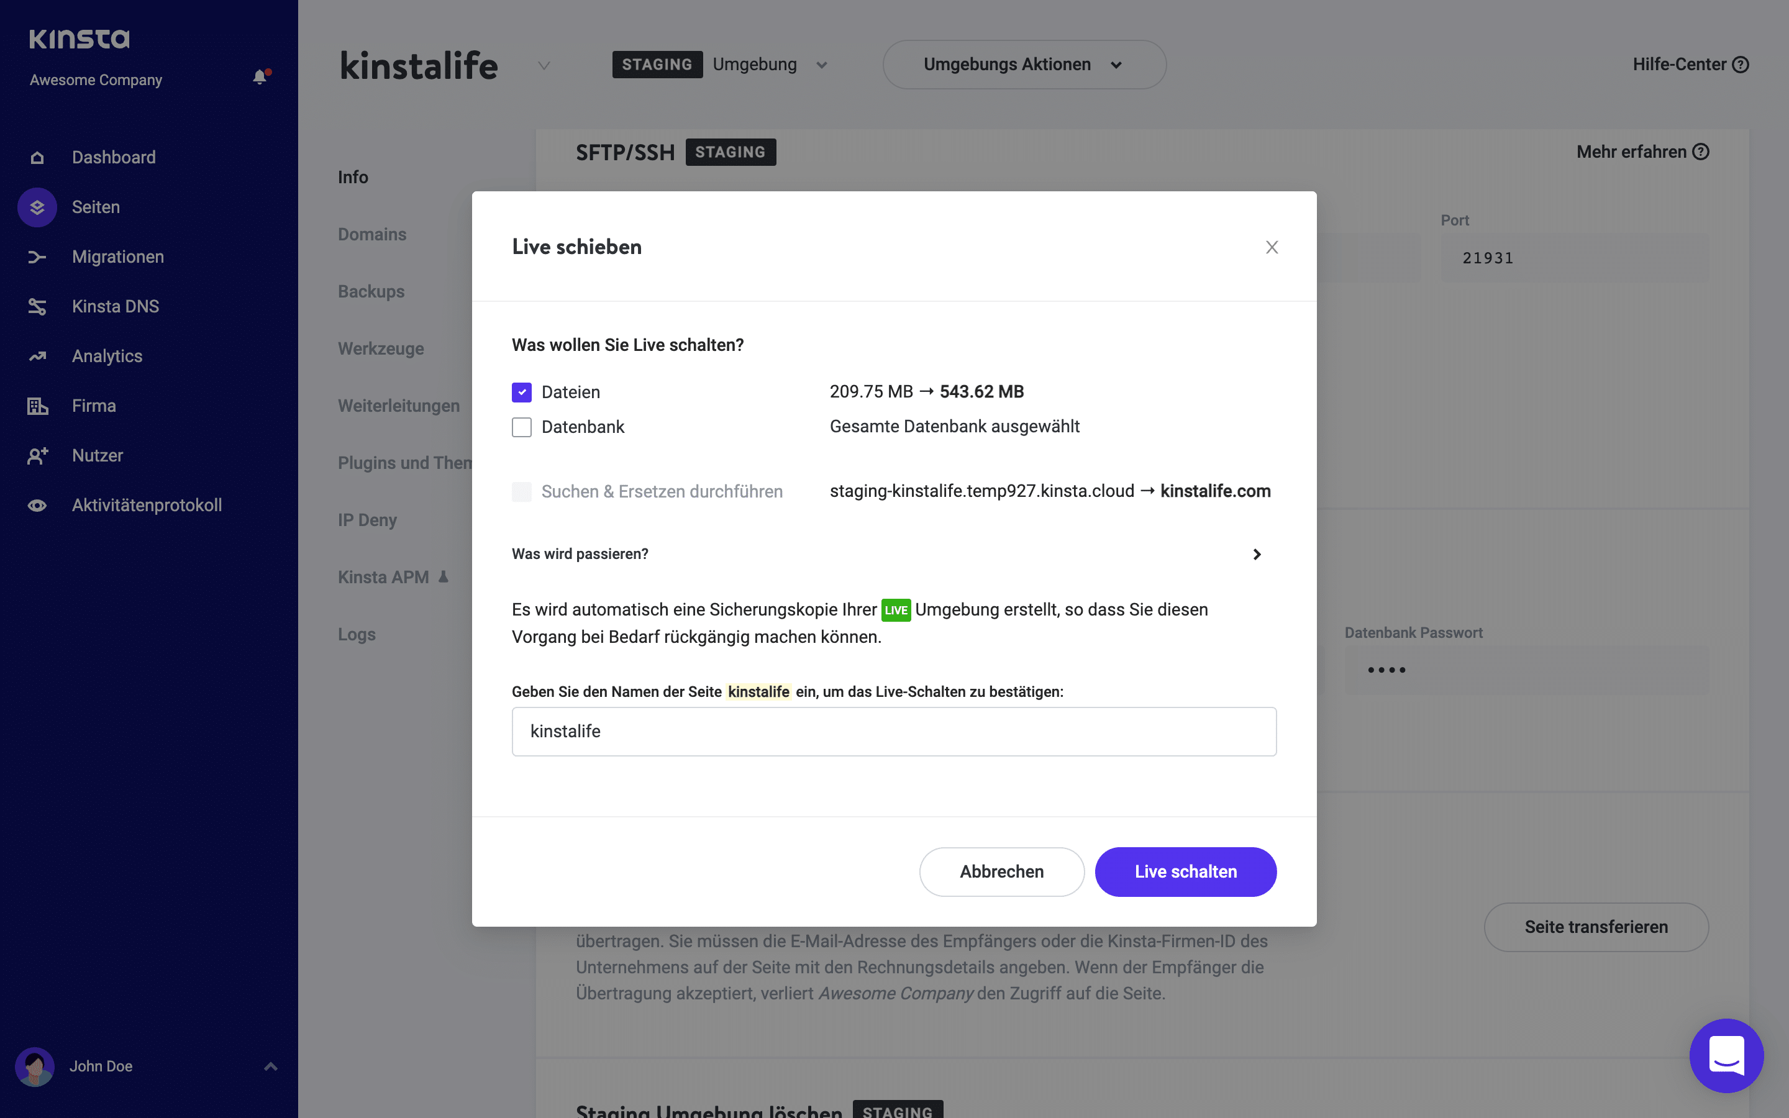Open the Nutzer section
Image resolution: width=1789 pixels, height=1118 pixels.
click(97, 455)
